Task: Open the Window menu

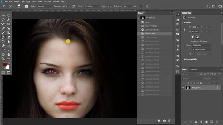Action: 56,1
